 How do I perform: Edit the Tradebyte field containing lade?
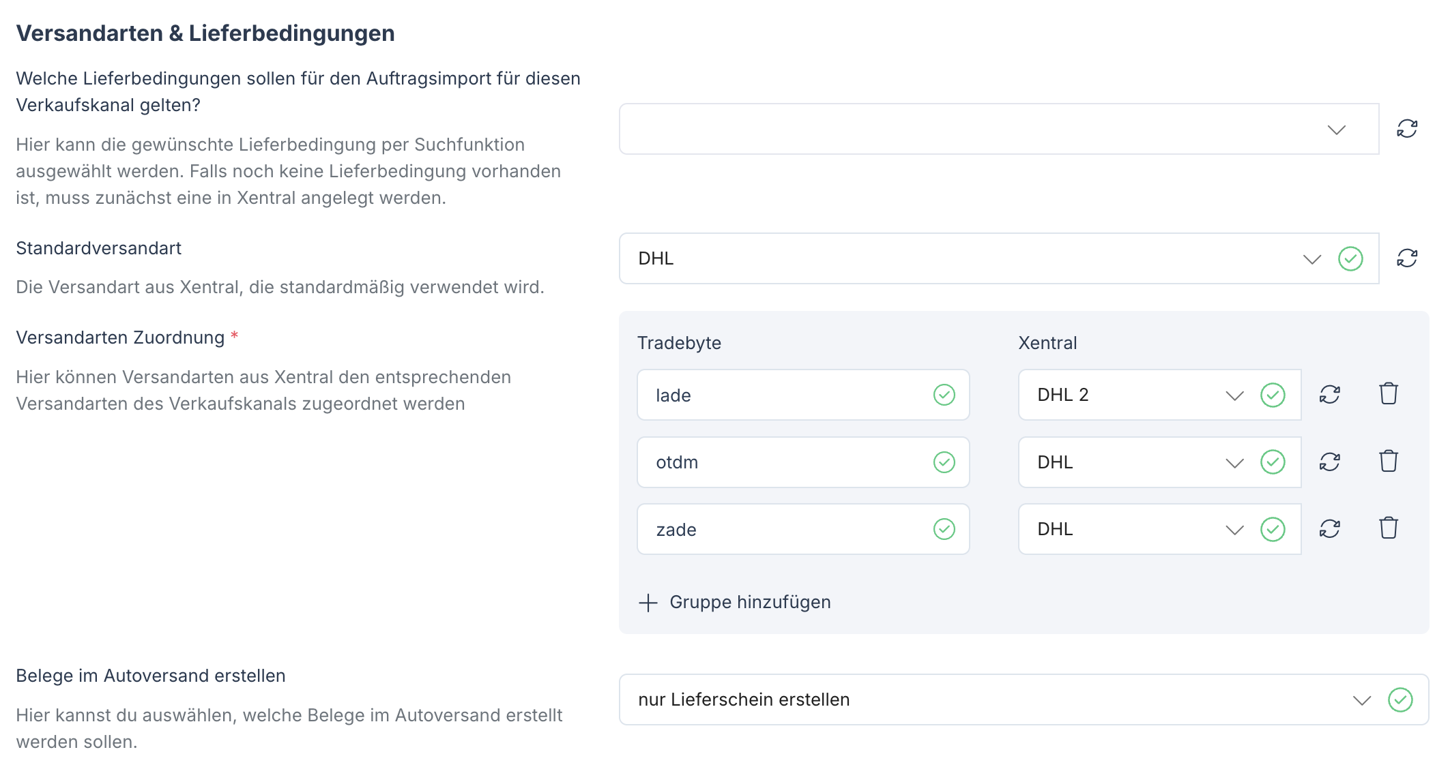[x=803, y=395]
